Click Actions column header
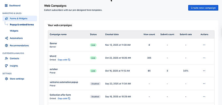222x105 pixels. (204, 35)
